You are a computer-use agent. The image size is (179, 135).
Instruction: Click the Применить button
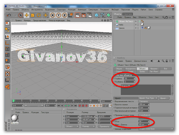point(104,126)
